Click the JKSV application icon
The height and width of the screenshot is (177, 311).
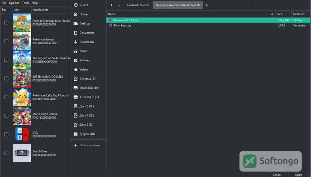tap(22, 134)
